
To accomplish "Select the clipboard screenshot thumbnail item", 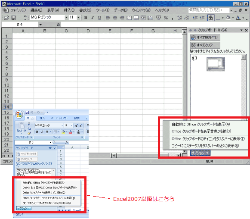I will tap(216, 64).
